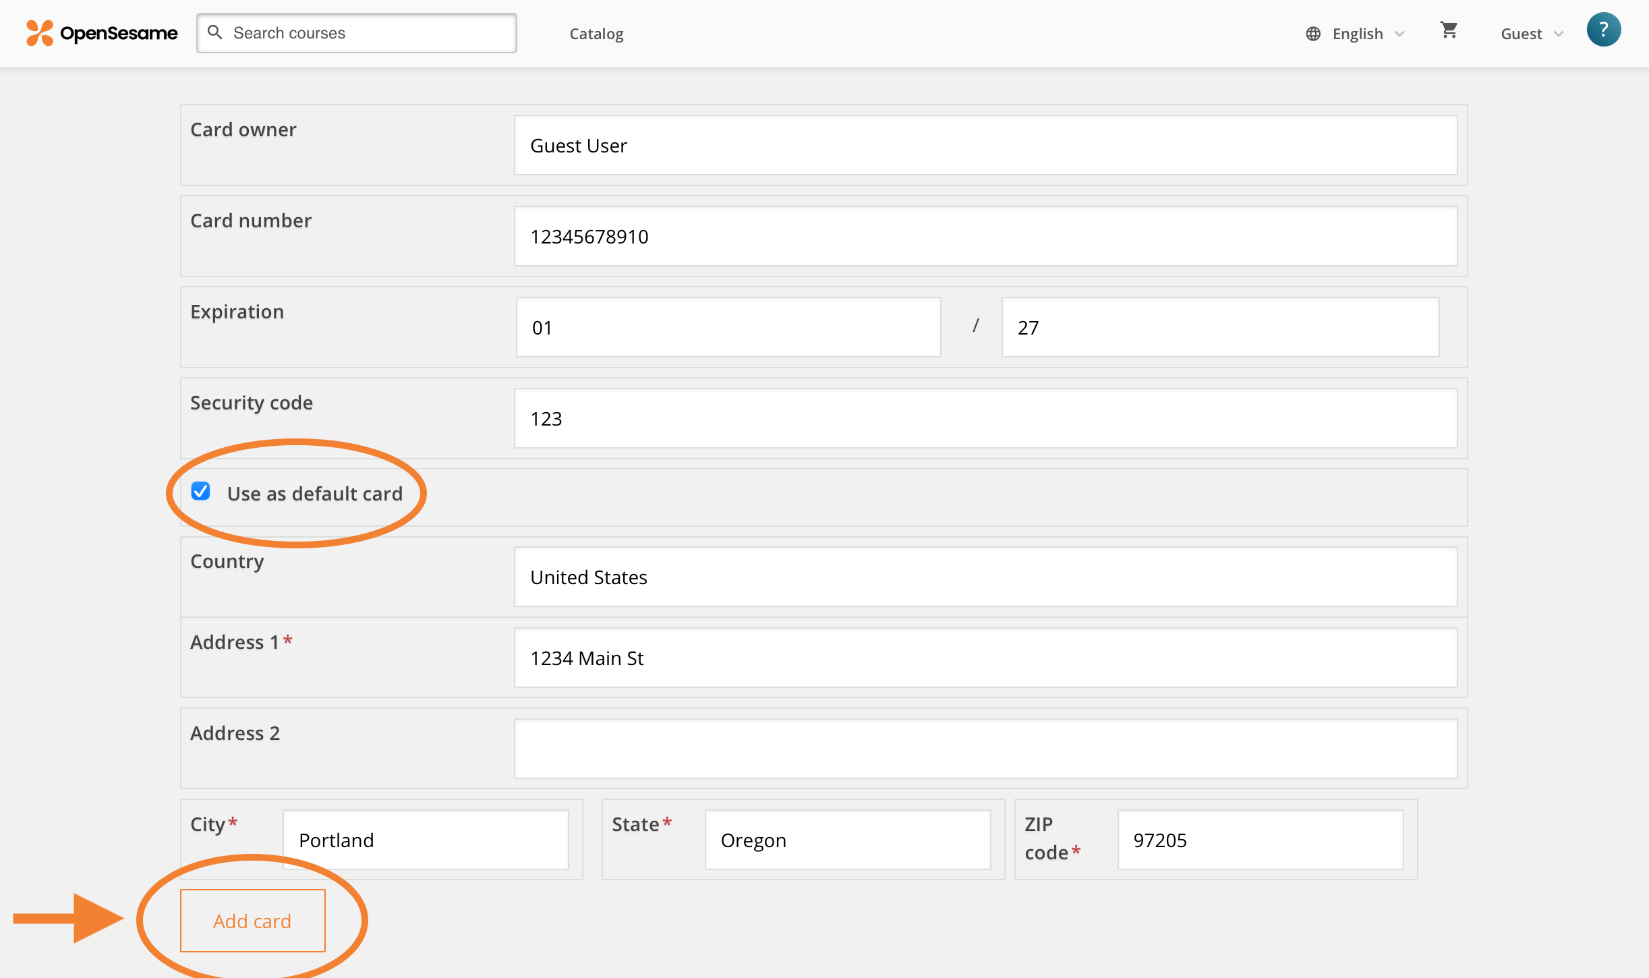Viewport: 1649px width, 978px height.
Task: Click the help question mark icon
Action: 1603,29
